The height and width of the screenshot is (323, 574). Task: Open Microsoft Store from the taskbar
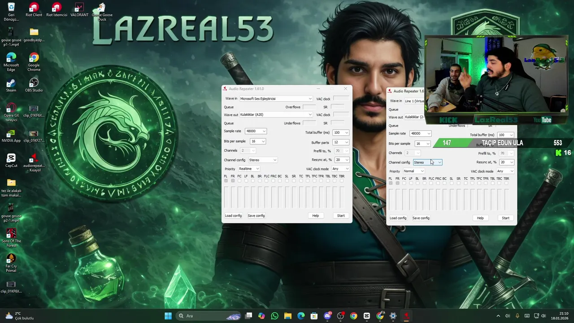(314, 316)
